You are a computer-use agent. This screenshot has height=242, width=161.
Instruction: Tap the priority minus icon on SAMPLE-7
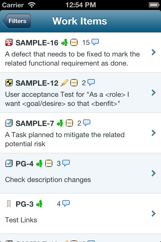point(69,123)
